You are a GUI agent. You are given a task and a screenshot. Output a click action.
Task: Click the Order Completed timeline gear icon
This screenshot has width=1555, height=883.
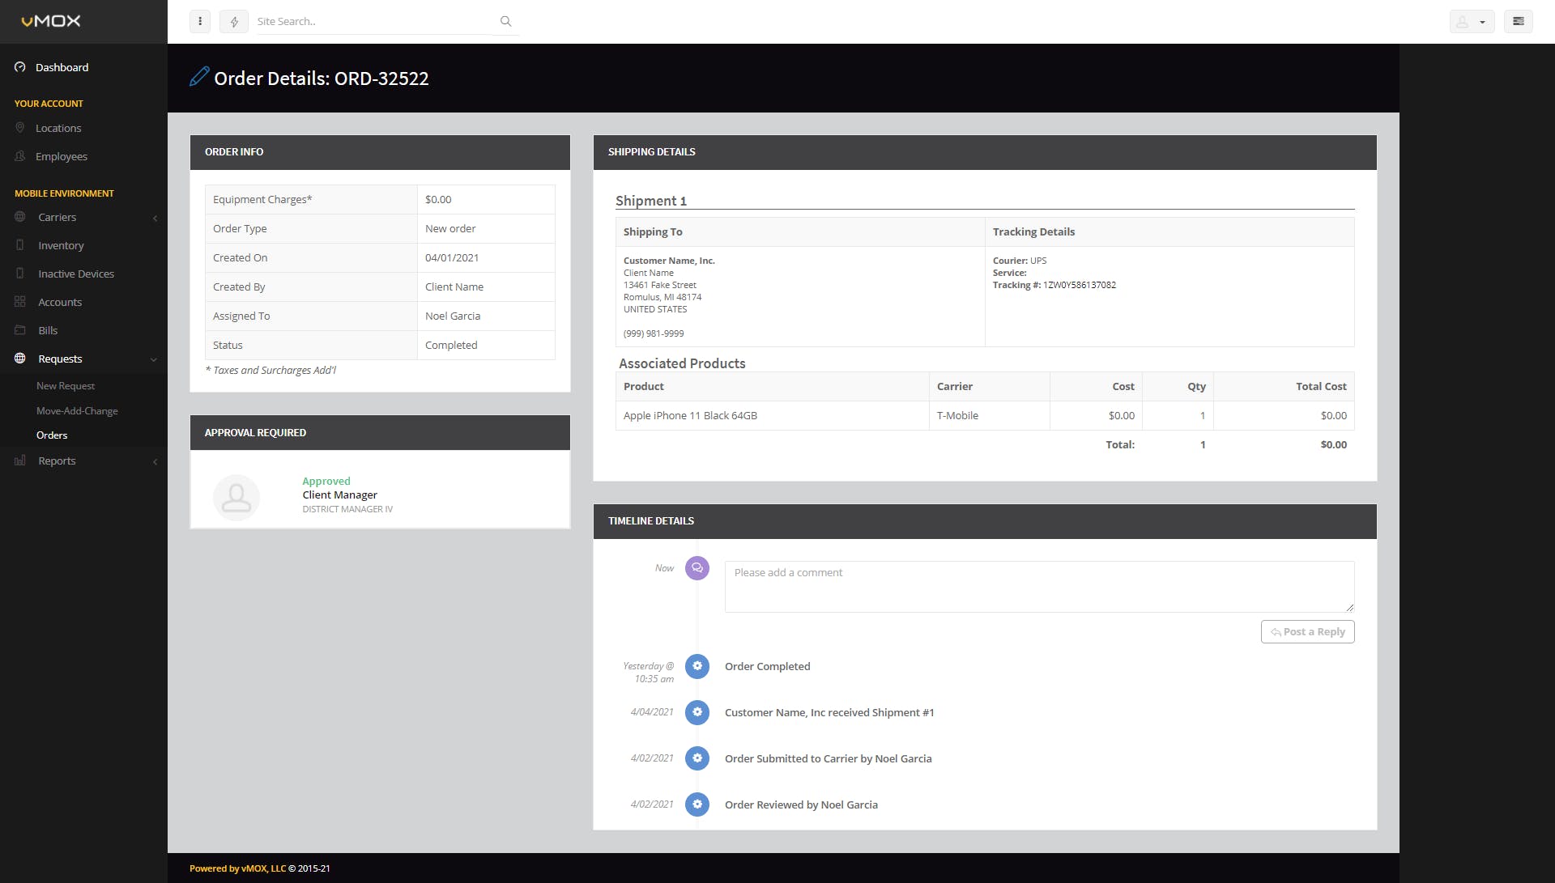697,666
